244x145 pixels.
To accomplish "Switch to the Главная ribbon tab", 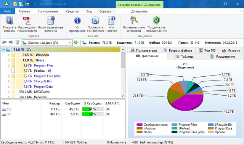I will pyautogui.click(x=24, y=11).
